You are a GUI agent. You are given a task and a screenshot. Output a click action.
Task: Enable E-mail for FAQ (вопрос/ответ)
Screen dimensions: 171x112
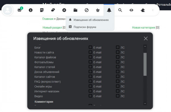90,81
